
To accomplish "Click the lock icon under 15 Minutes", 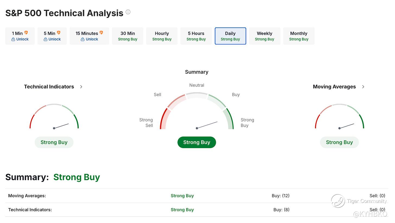I will [x=82, y=39].
